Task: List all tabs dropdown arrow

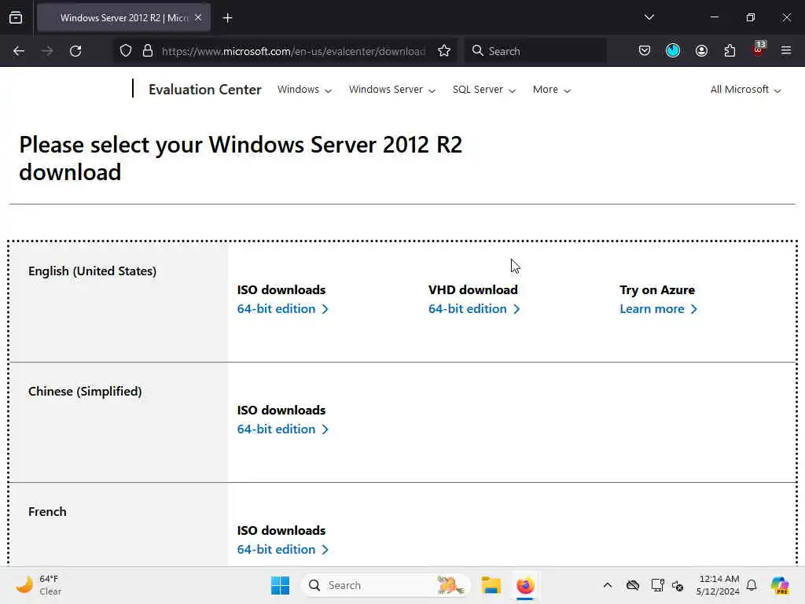Action: [x=649, y=17]
